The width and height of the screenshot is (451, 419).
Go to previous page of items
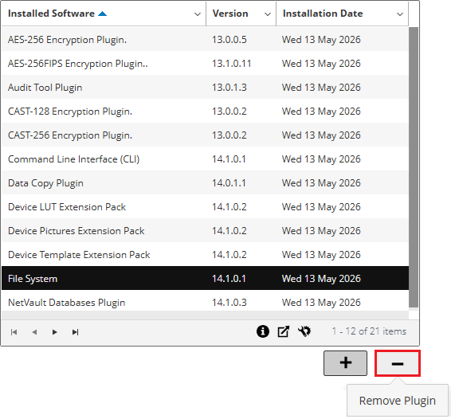click(x=34, y=332)
